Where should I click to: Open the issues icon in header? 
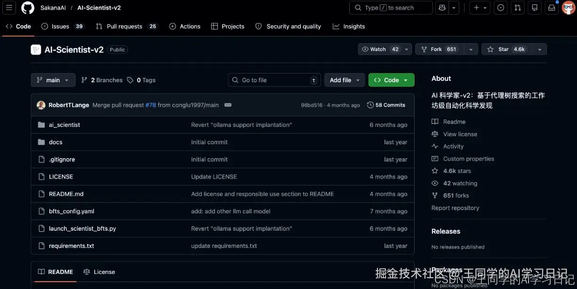pyautogui.click(x=501, y=8)
